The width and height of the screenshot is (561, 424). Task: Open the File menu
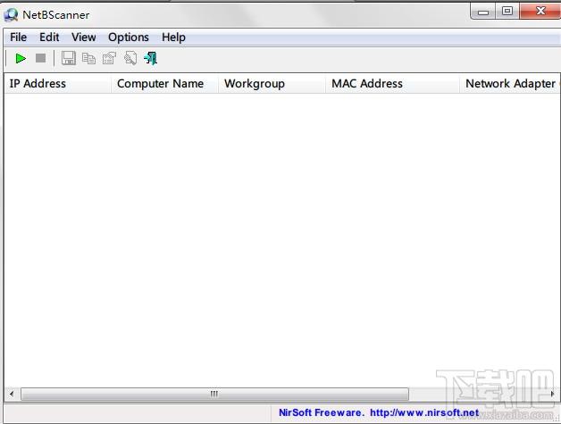tap(18, 37)
